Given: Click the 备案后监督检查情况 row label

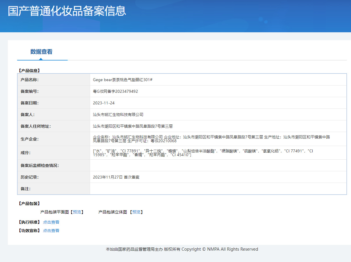Looking at the screenshot, I should click(x=40, y=165).
